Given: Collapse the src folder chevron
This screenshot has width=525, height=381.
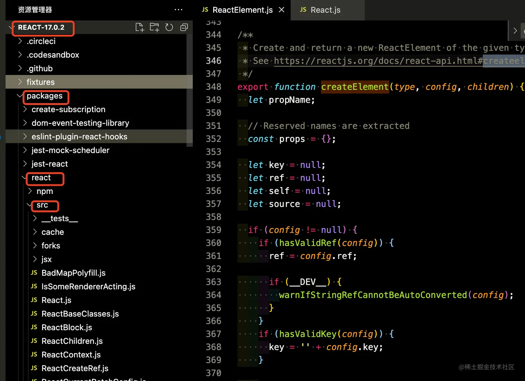Looking at the screenshot, I should [x=30, y=205].
